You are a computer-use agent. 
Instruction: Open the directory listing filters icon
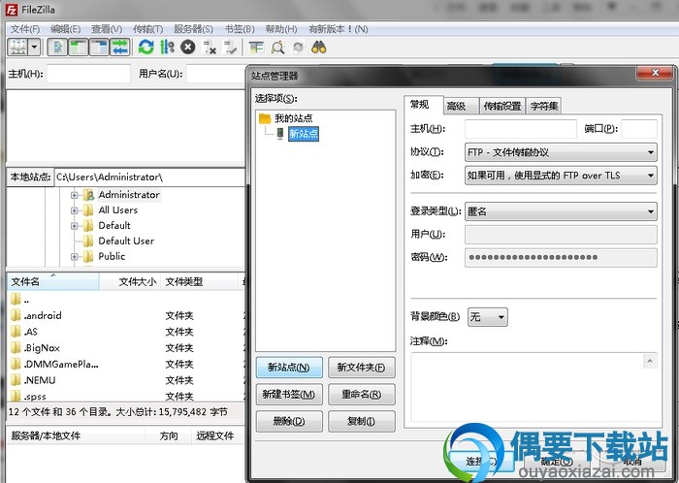(x=256, y=47)
